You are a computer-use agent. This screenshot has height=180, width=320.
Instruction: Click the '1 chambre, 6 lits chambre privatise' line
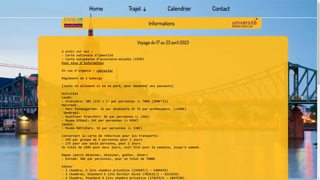coord(115,170)
